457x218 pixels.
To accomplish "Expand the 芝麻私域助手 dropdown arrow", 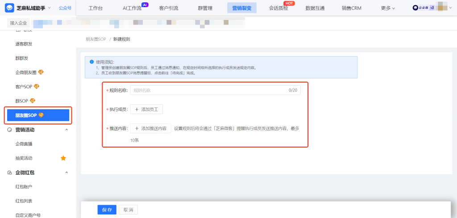I will tap(49, 8).
